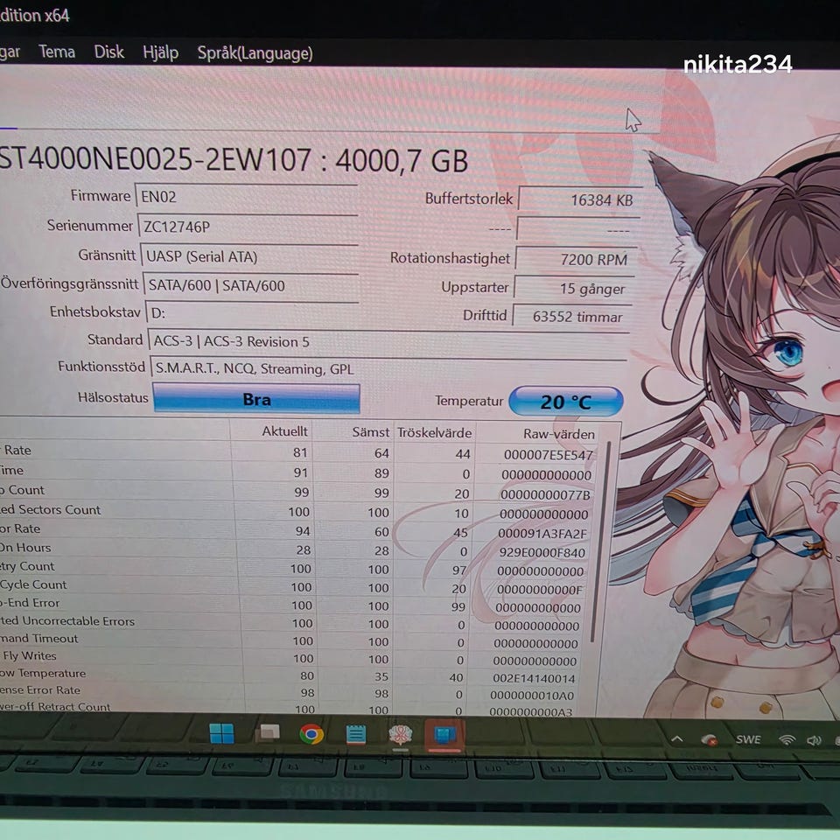Click the Överföringsgränssnitt SATA/600 field

tap(251, 285)
